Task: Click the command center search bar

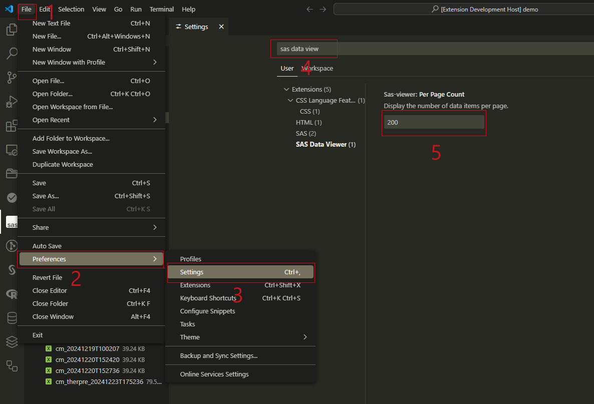Action: point(464,9)
